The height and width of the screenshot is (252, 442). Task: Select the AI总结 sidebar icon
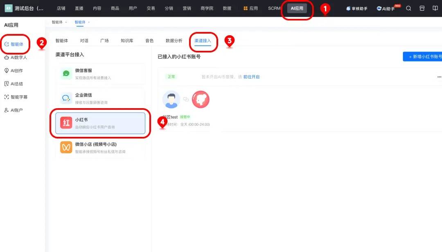tap(7, 84)
